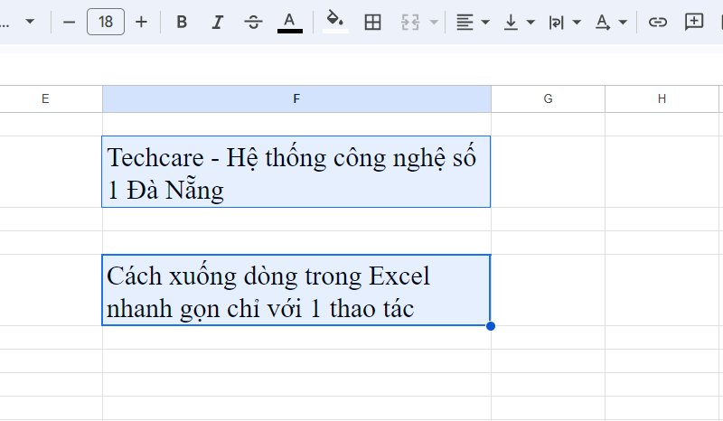
Task: Select the cell with "Cách xuống dòng trong Excel"
Action: [296, 290]
